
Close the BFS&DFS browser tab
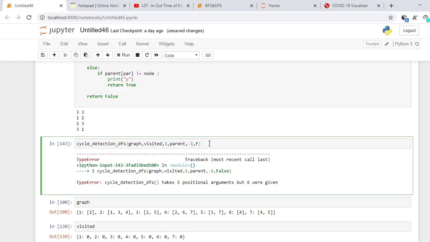tap(252, 6)
